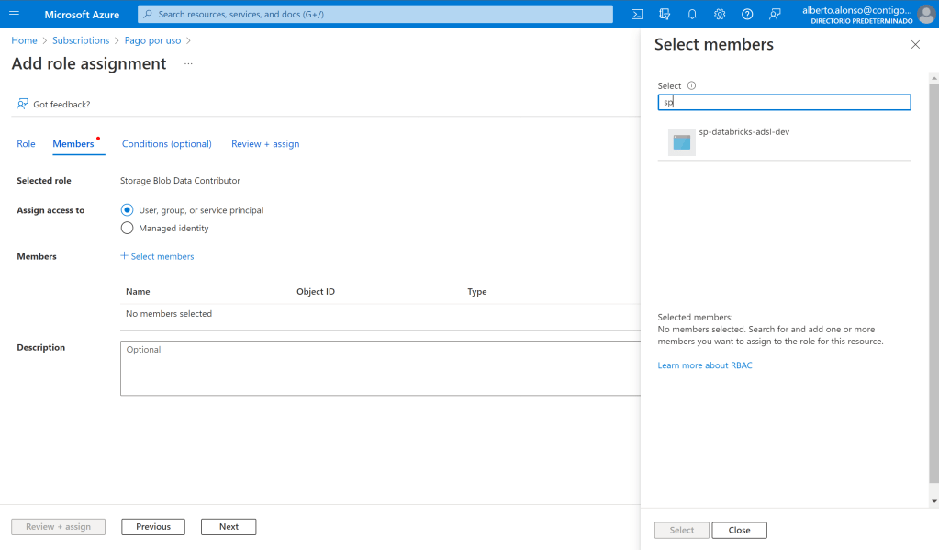Select User, group, or service principal option
The image size is (939, 550).
(128, 210)
